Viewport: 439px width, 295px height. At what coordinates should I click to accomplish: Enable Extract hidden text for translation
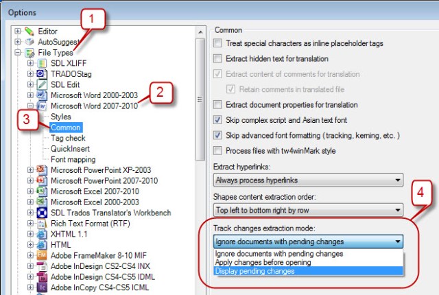[x=218, y=59]
